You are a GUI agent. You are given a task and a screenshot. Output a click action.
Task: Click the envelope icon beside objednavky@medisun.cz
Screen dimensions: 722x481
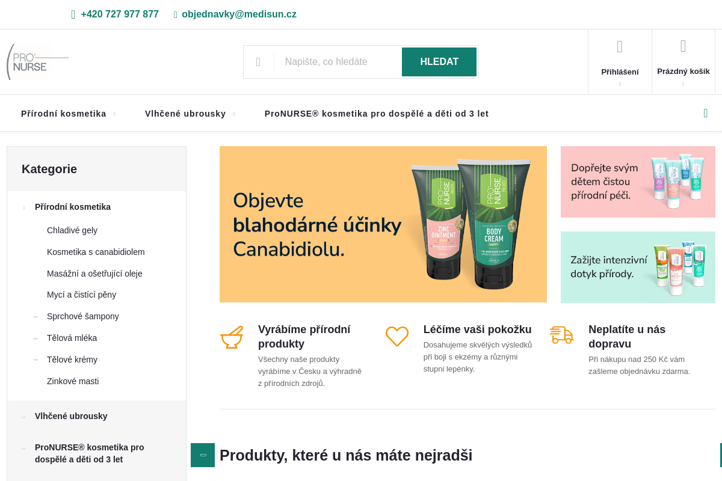tap(176, 14)
